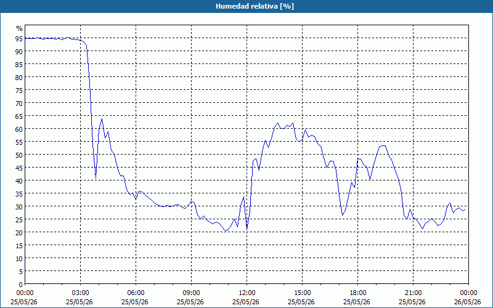
Task: Click the 90 value on the y-axis
Action: [x=19, y=52]
